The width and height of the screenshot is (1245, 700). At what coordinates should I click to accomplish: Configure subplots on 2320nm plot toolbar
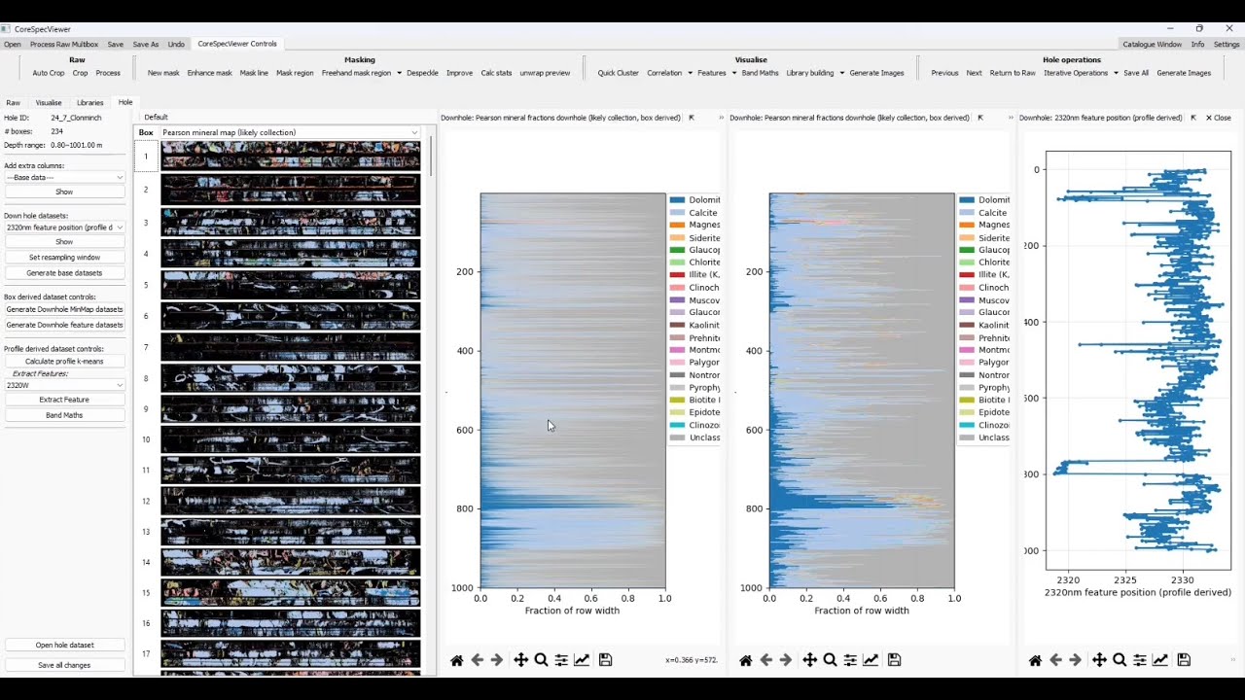coord(1140,660)
